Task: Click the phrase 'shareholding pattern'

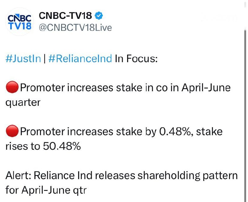Action: click(x=188, y=176)
